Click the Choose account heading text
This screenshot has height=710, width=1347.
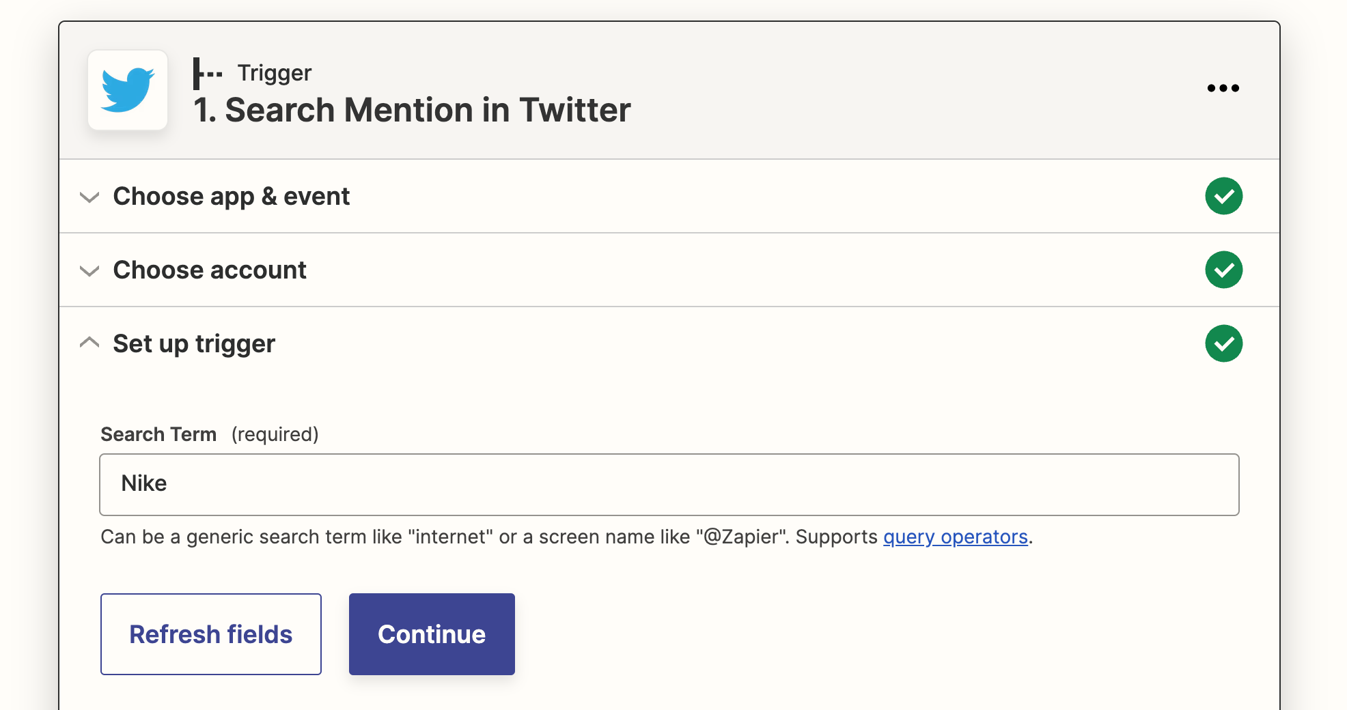click(x=210, y=270)
